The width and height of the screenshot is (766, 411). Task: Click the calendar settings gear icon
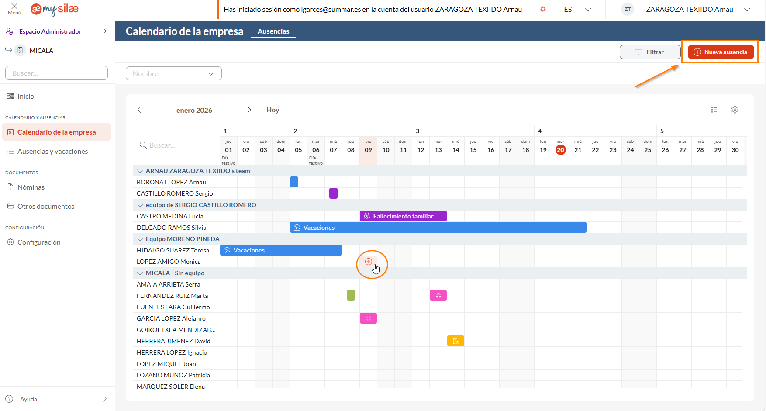[x=735, y=110]
